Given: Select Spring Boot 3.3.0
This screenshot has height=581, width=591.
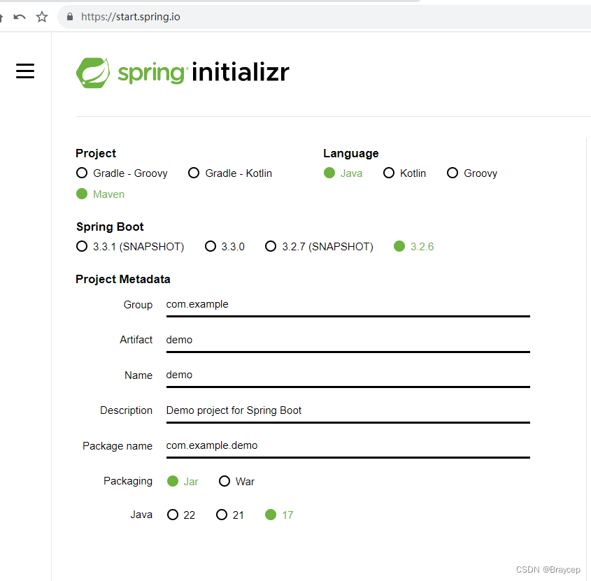Looking at the screenshot, I should coord(225,246).
